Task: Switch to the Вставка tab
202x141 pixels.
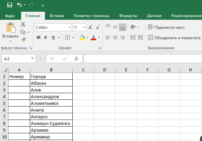Action: point(57,16)
